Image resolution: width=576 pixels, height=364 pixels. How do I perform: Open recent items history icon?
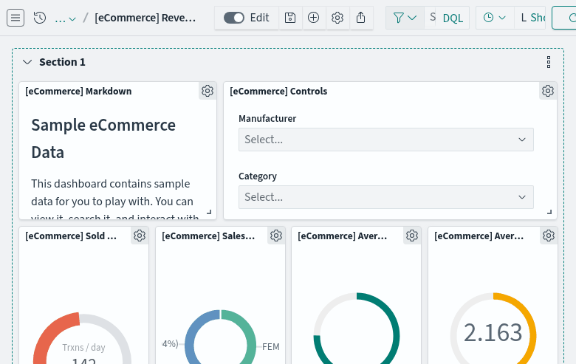pyautogui.click(x=40, y=18)
